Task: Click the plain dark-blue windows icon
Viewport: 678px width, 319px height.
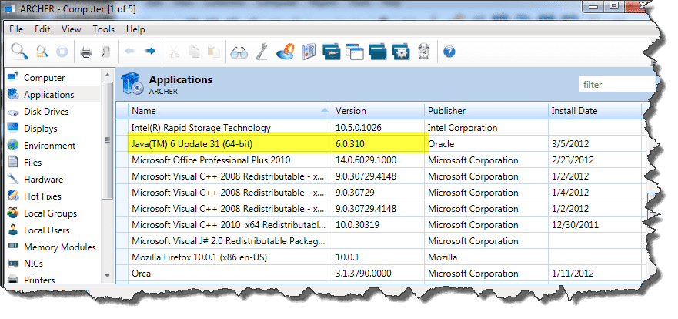Action: [378, 52]
